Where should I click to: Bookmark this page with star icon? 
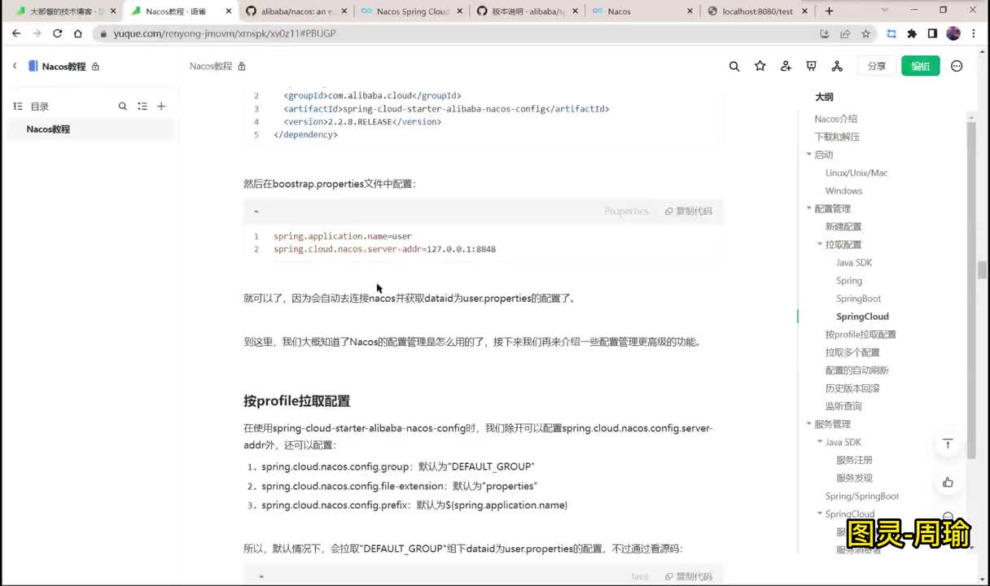pyautogui.click(x=865, y=33)
